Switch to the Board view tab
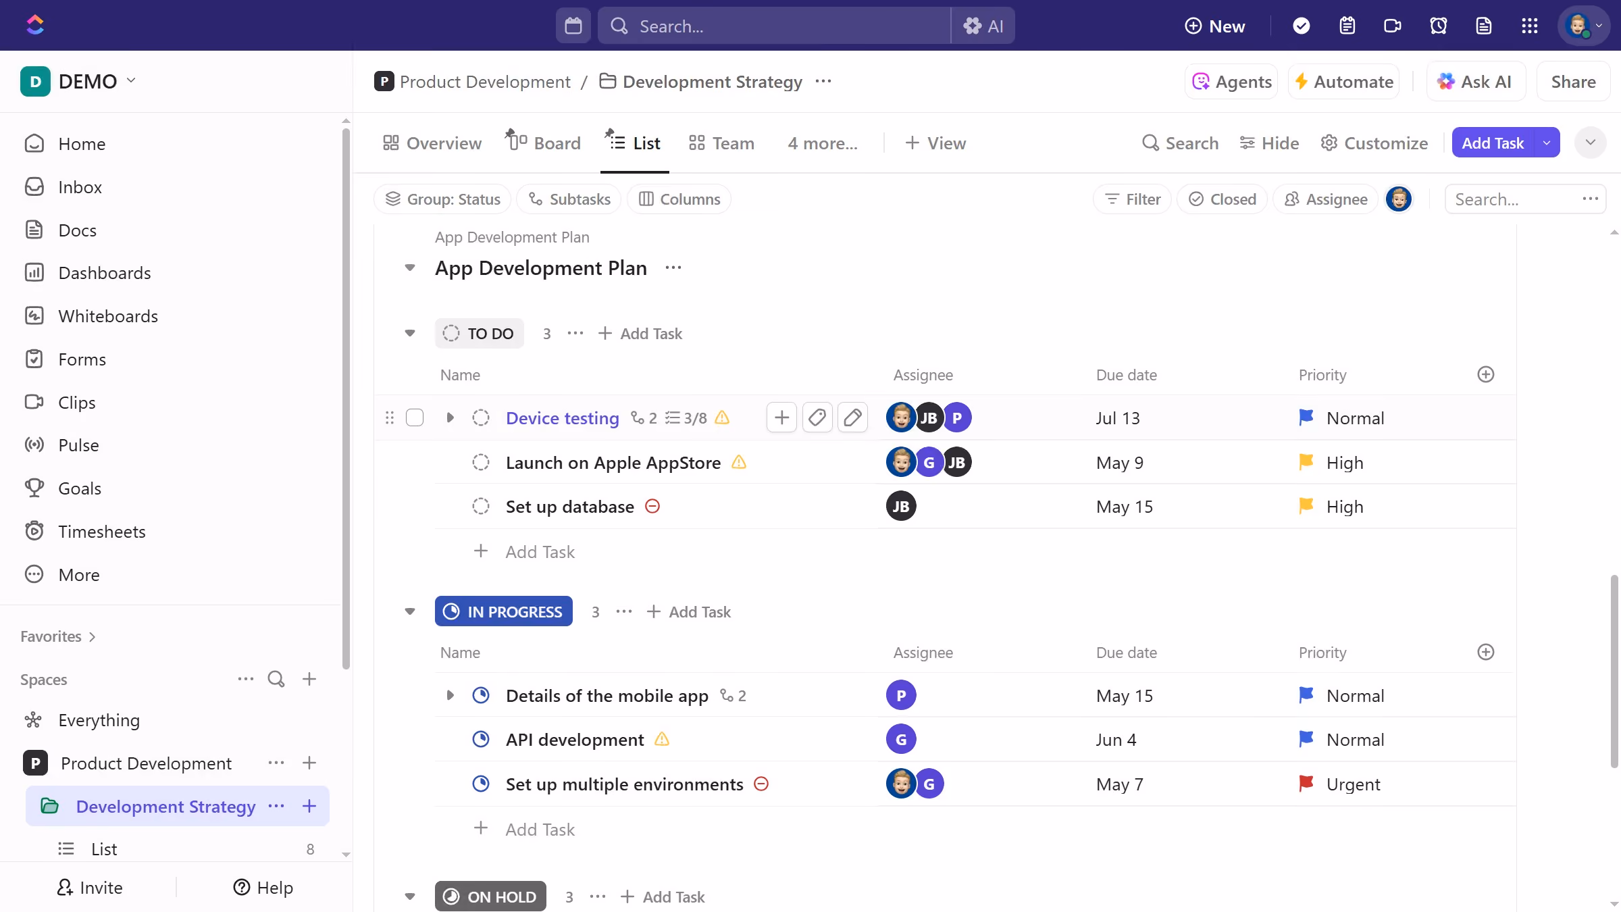 click(544, 143)
